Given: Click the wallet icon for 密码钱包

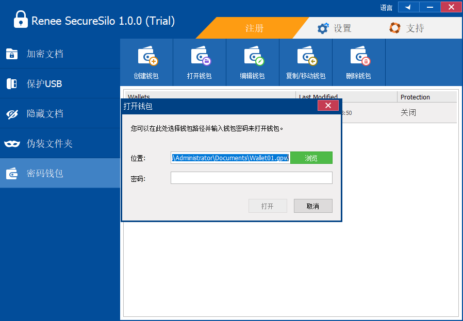Looking at the screenshot, I should tap(12, 174).
